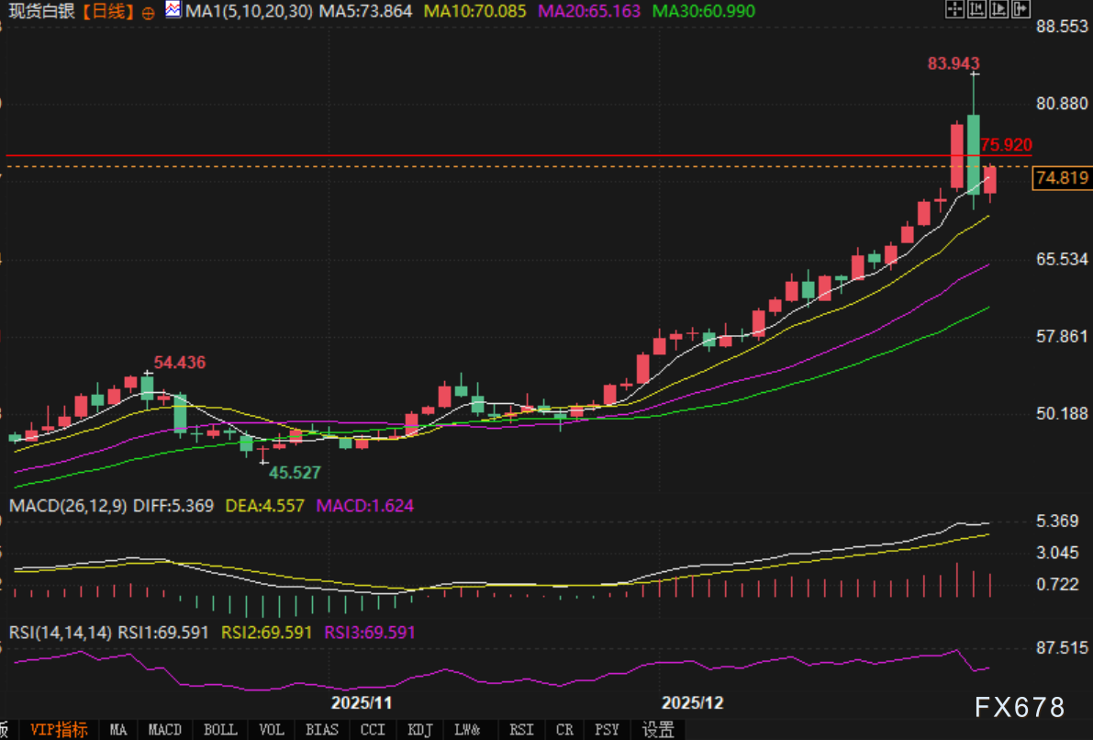Click the MA indicator chart icon
The width and height of the screenshot is (1093, 740).
tap(173, 11)
